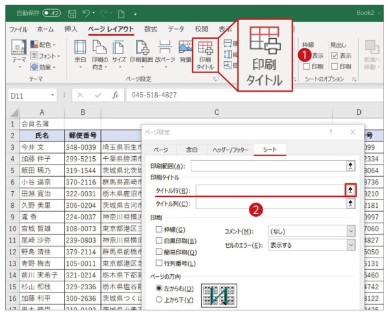
Task: Open the 余白 margins menu
Action: (x=80, y=54)
